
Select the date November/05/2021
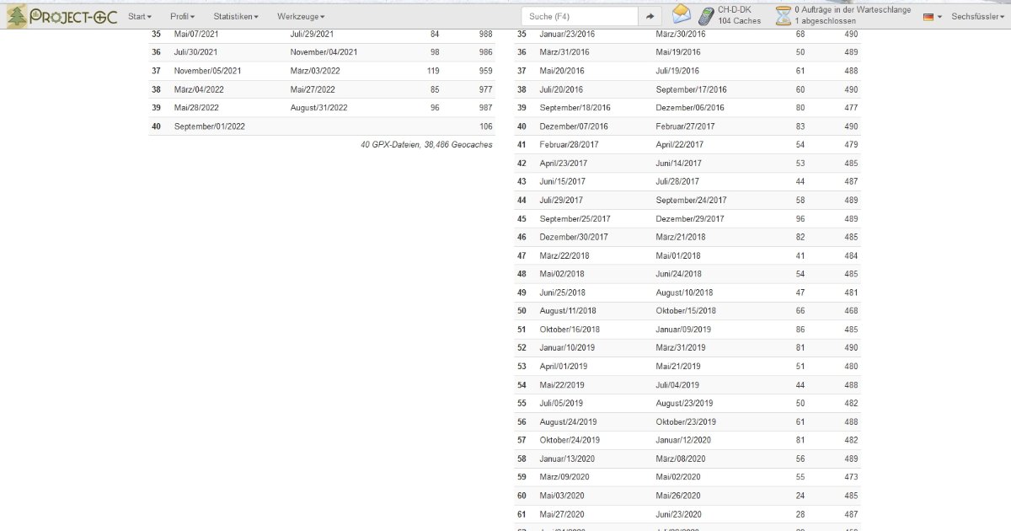[x=208, y=71]
